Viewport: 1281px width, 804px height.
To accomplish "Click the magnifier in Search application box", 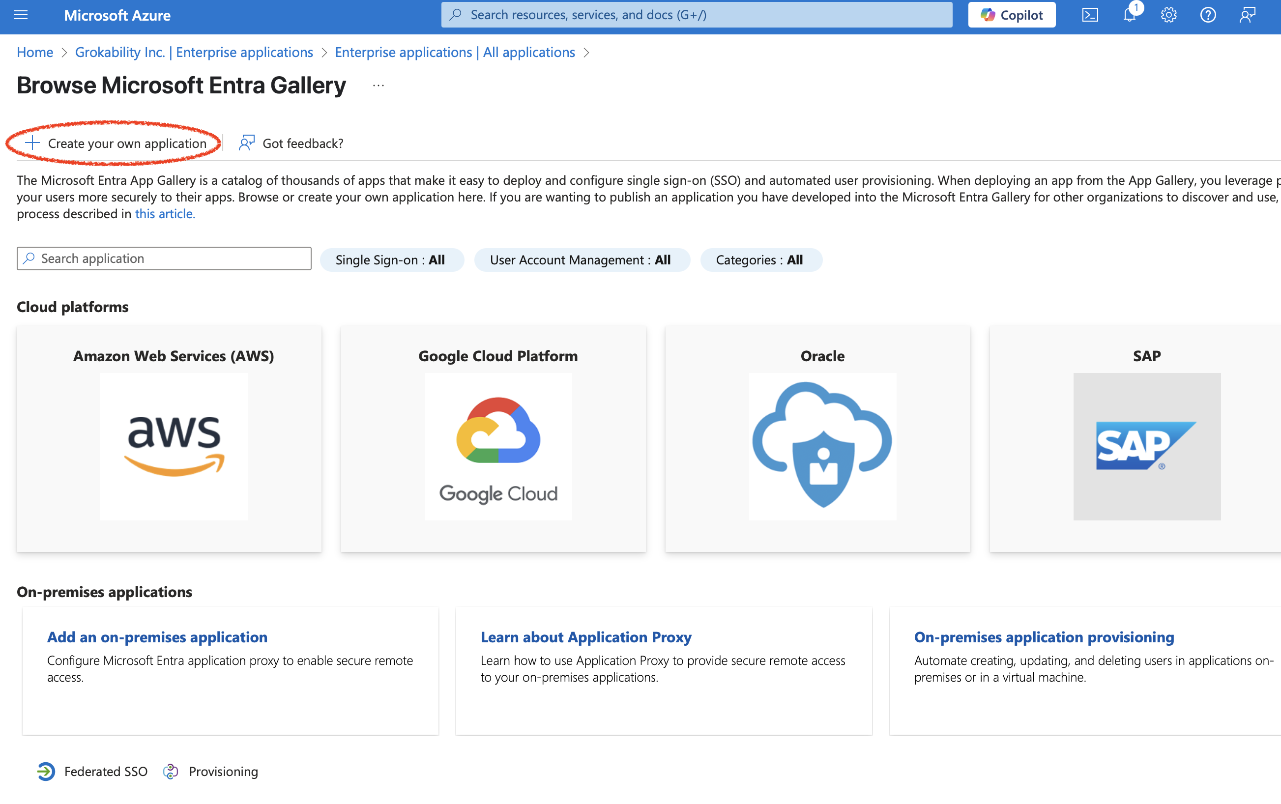I will 29,258.
